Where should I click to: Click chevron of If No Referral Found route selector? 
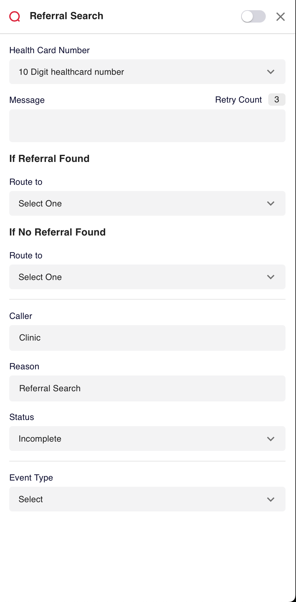tap(271, 277)
